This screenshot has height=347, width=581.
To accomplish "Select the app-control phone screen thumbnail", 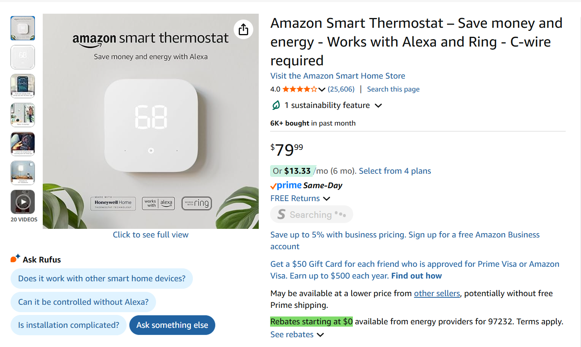I will 22,86.
